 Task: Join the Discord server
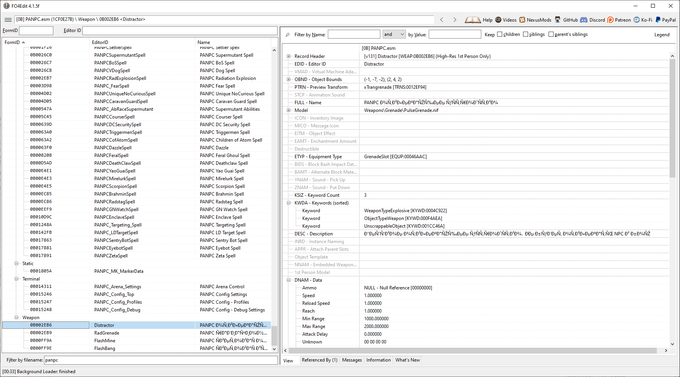pyautogui.click(x=592, y=20)
